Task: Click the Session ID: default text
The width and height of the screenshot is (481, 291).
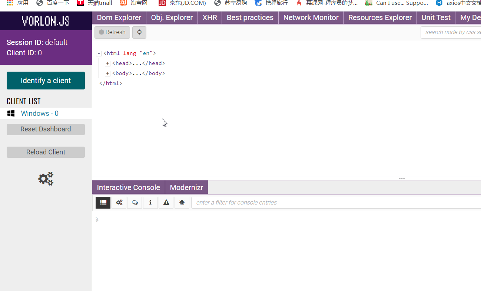Action: click(x=37, y=42)
